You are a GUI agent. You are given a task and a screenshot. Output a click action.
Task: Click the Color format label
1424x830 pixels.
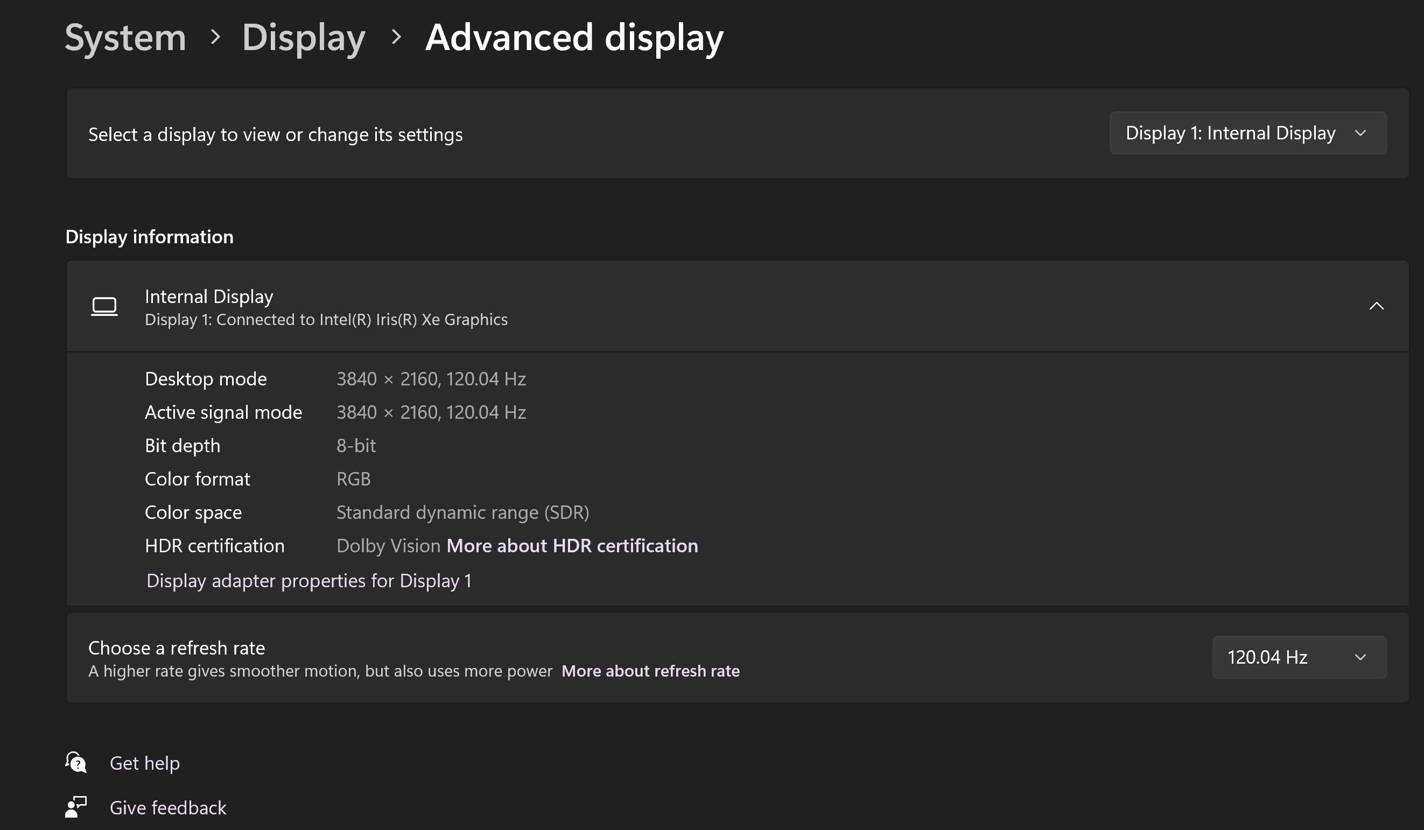click(x=197, y=479)
